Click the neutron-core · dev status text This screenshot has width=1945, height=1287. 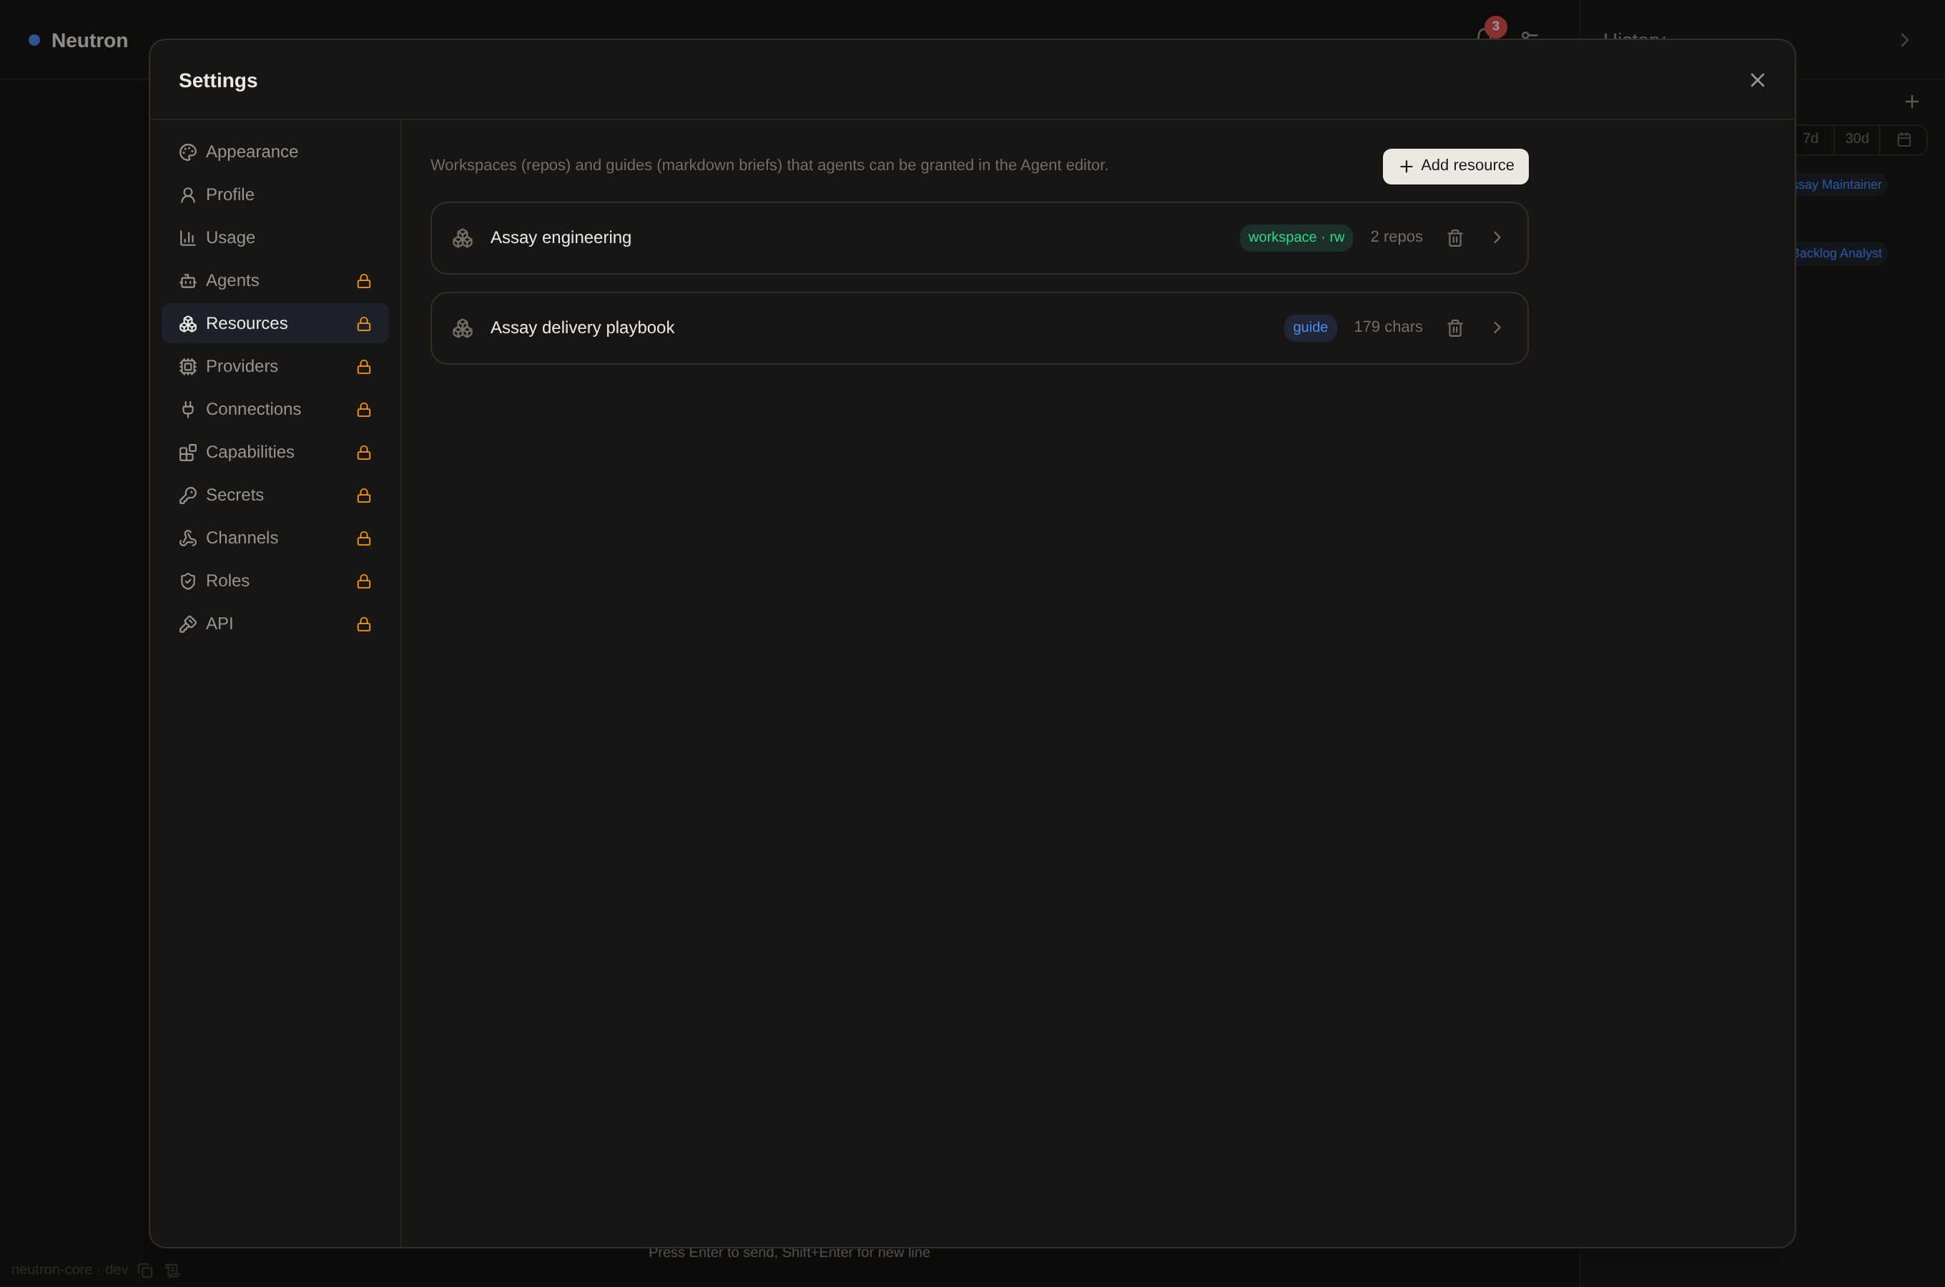click(70, 1270)
